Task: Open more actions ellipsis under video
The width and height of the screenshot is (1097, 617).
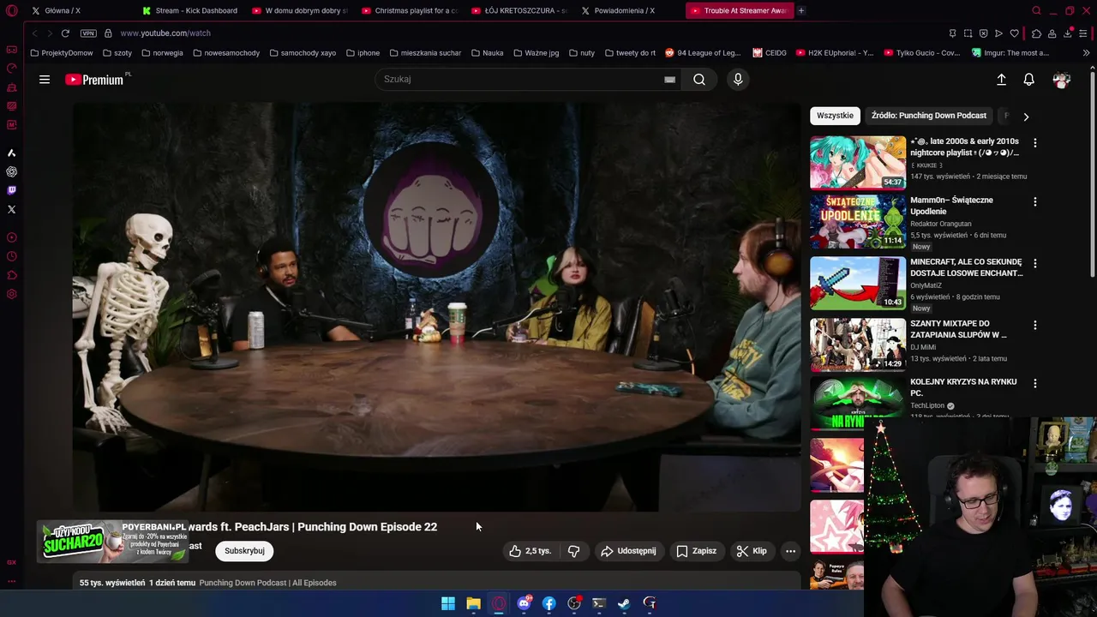Action: click(x=790, y=551)
